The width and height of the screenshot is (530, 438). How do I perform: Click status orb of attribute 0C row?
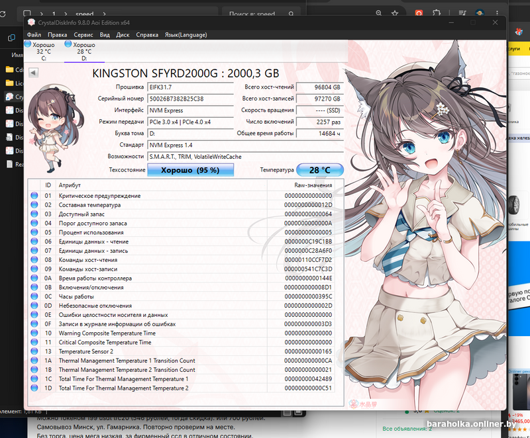click(34, 296)
